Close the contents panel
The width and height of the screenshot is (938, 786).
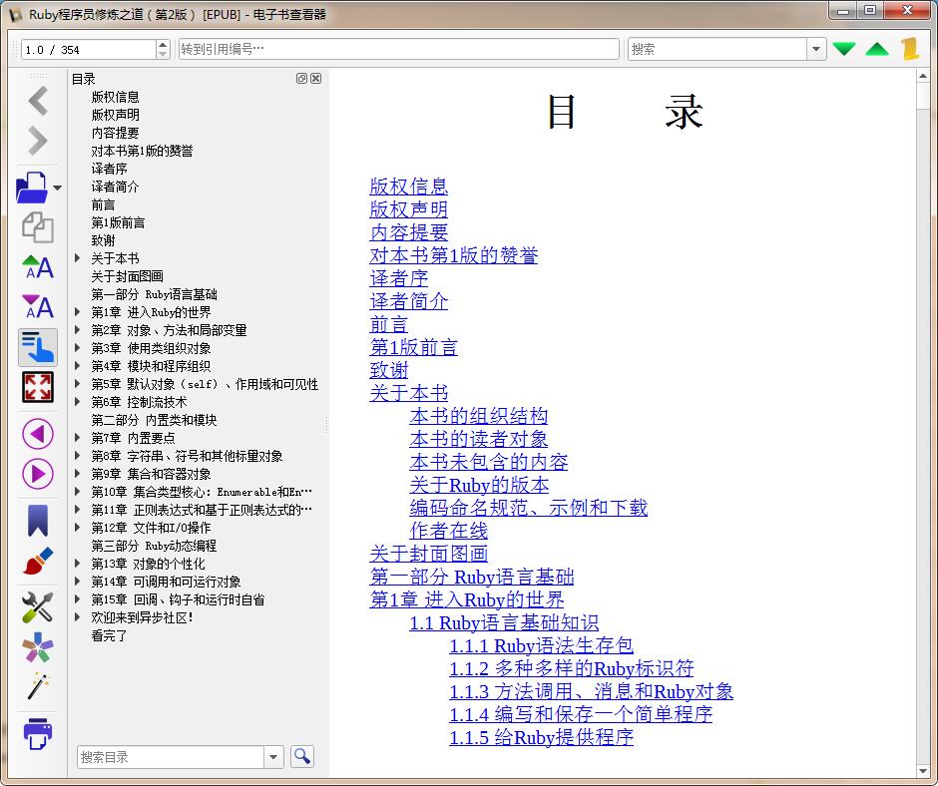click(316, 79)
